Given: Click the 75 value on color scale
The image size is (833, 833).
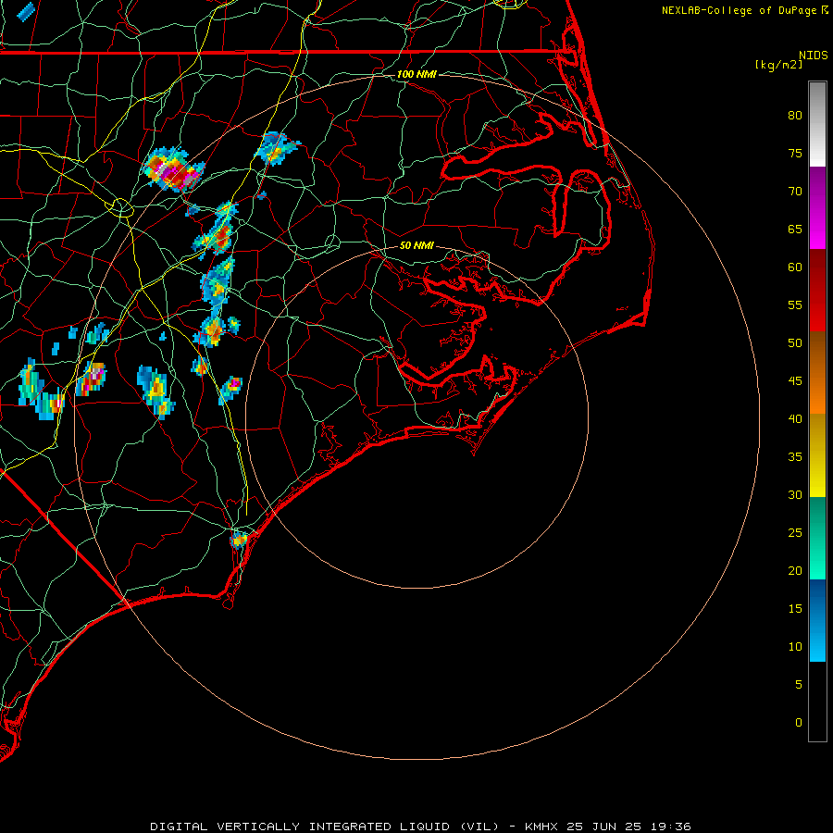Looking at the screenshot, I should 795,154.
